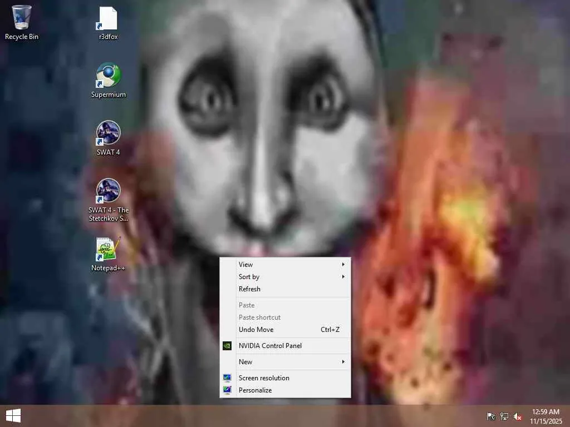Image resolution: width=570 pixels, height=427 pixels.
Task: Choose Refresh from the context menu
Action: pos(286,289)
